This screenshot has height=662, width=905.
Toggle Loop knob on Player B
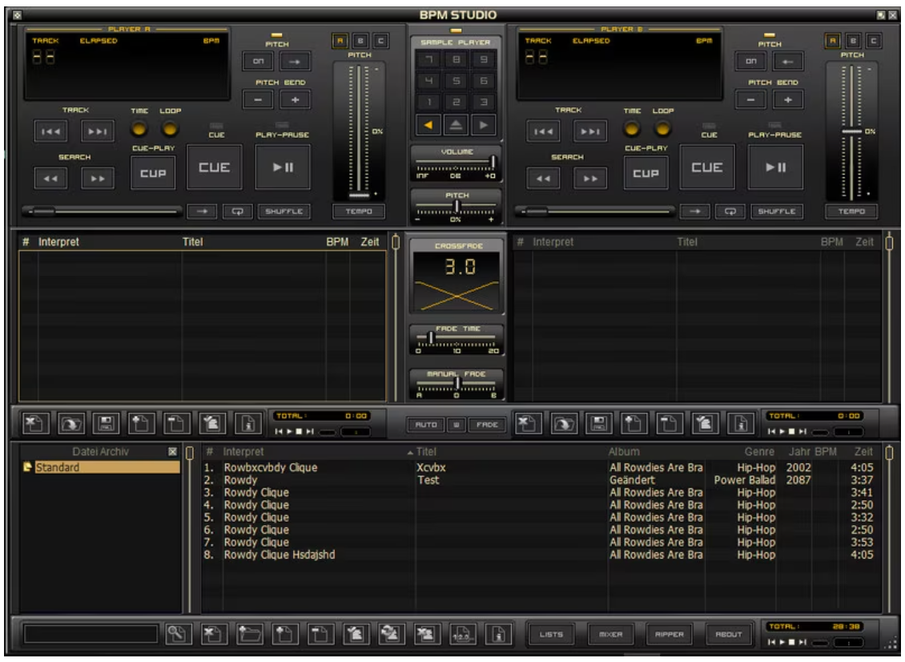662,128
